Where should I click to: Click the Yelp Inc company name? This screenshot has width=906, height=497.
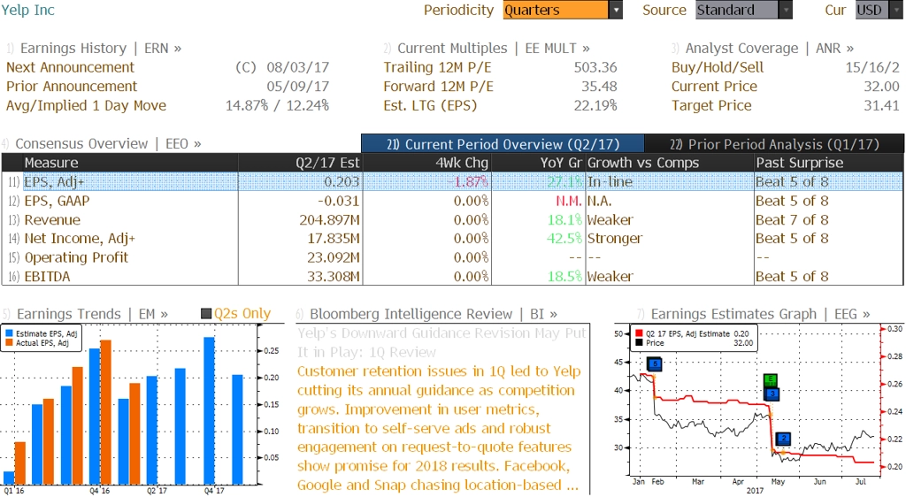coord(27,10)
